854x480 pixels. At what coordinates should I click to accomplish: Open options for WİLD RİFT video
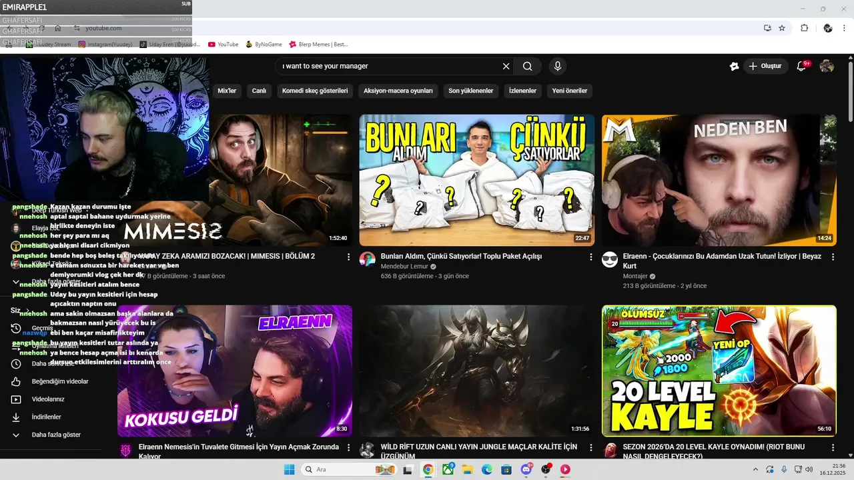point(590,447)
